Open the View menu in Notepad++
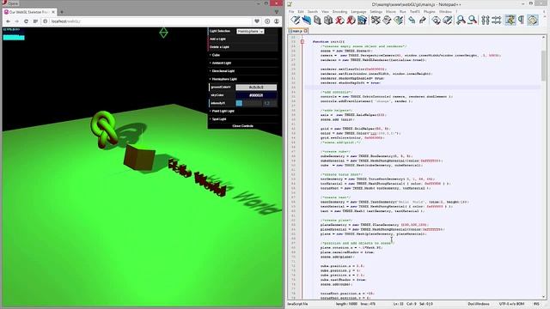The height and width of the screenshot is (309, 550). (x=325, y=11)
